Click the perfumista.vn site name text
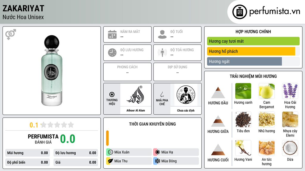Image resolution: width=305 pixels, height=171 pixels. click(x=275, y=11)
